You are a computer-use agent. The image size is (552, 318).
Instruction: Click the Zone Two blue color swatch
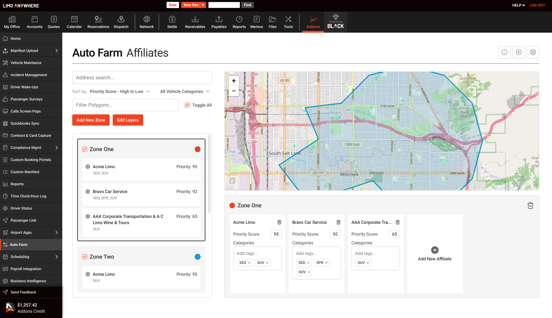(x=197, y=257)
